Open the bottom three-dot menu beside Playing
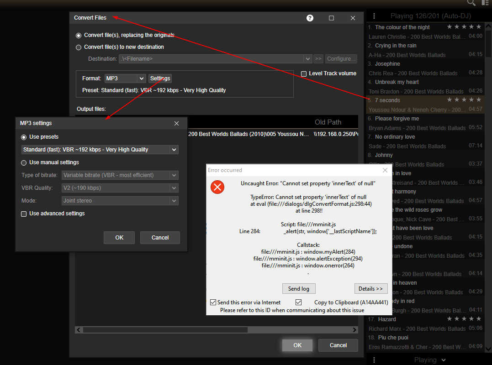This screenshot has height=365, width=492. (375, 360)
